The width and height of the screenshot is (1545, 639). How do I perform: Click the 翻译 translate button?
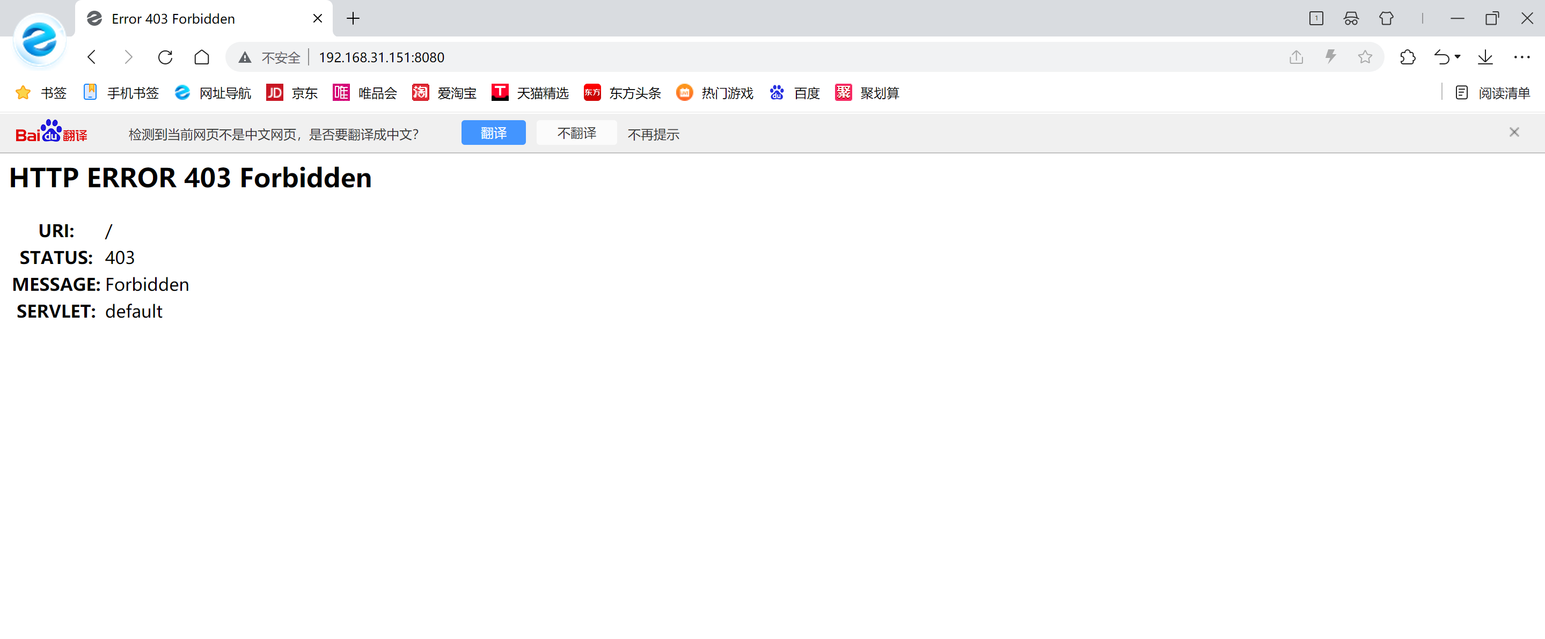coord(493,133)
